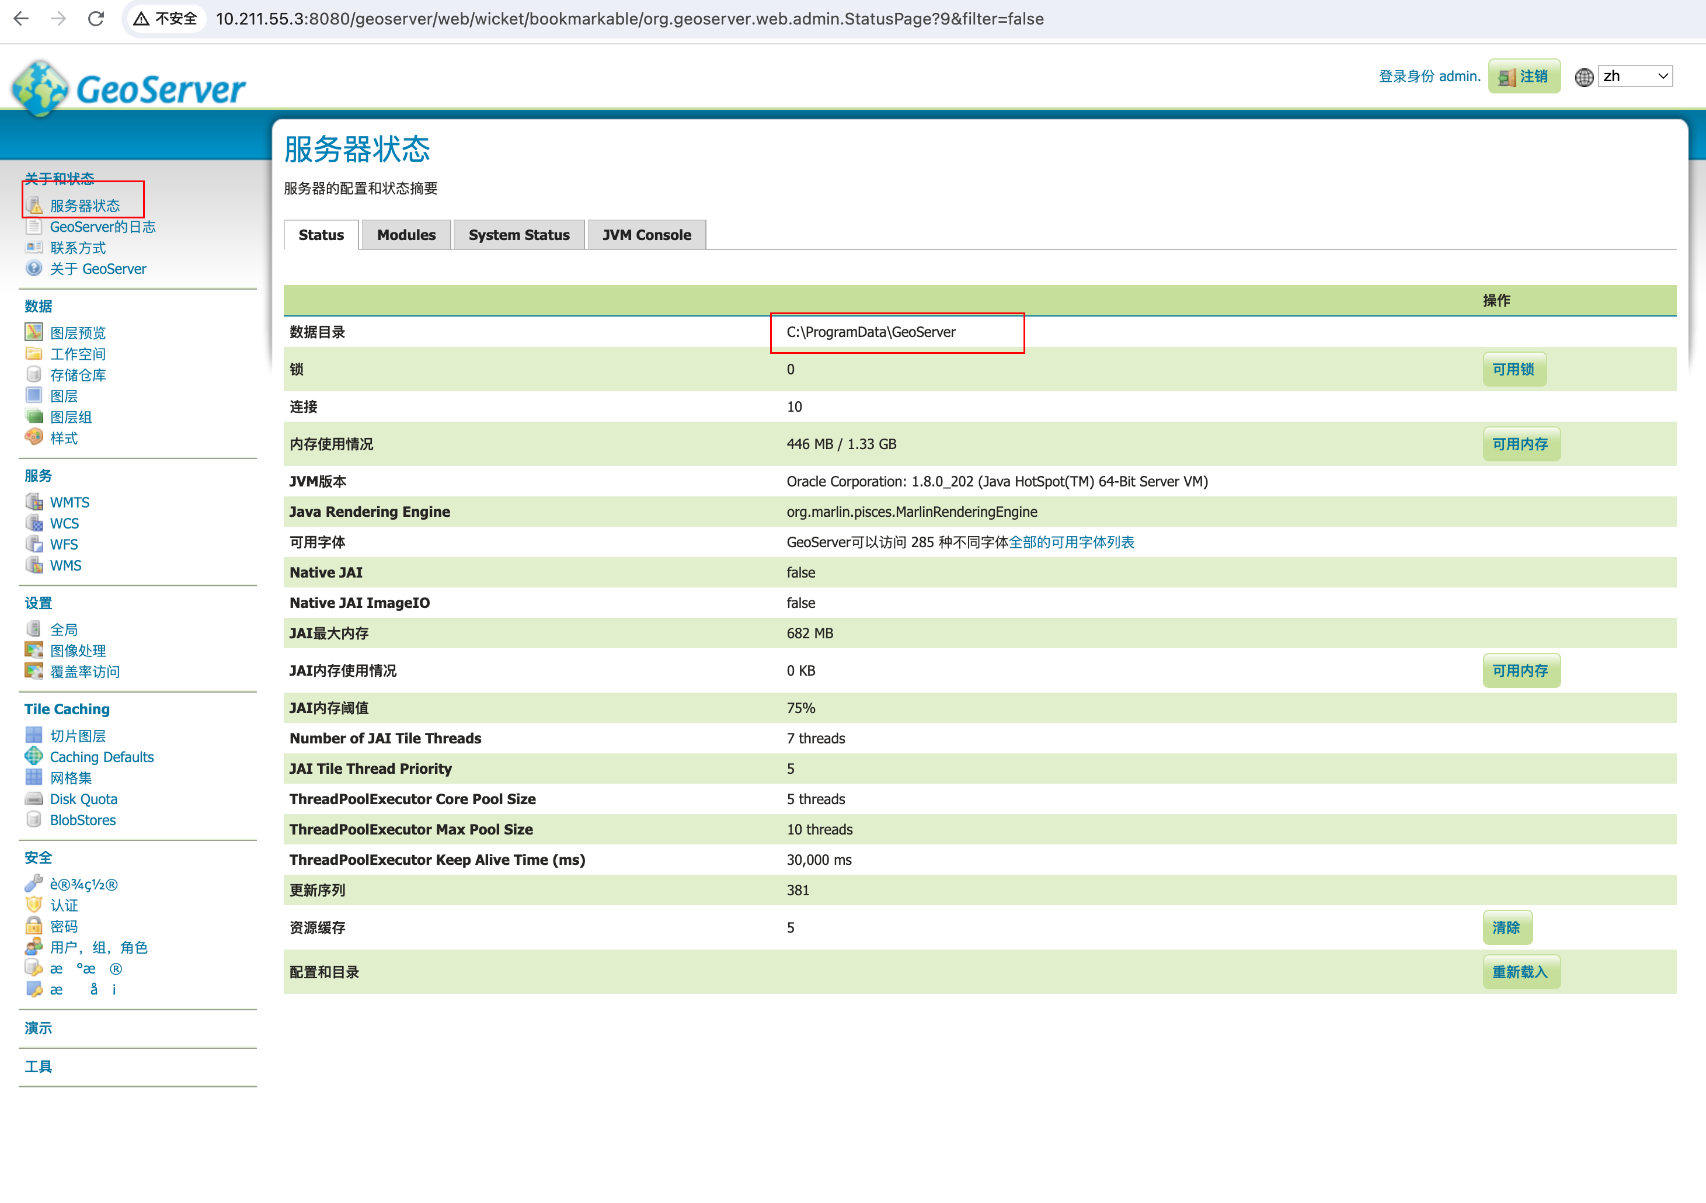
Task: Switch to the System Status tab
Action: 518,235
